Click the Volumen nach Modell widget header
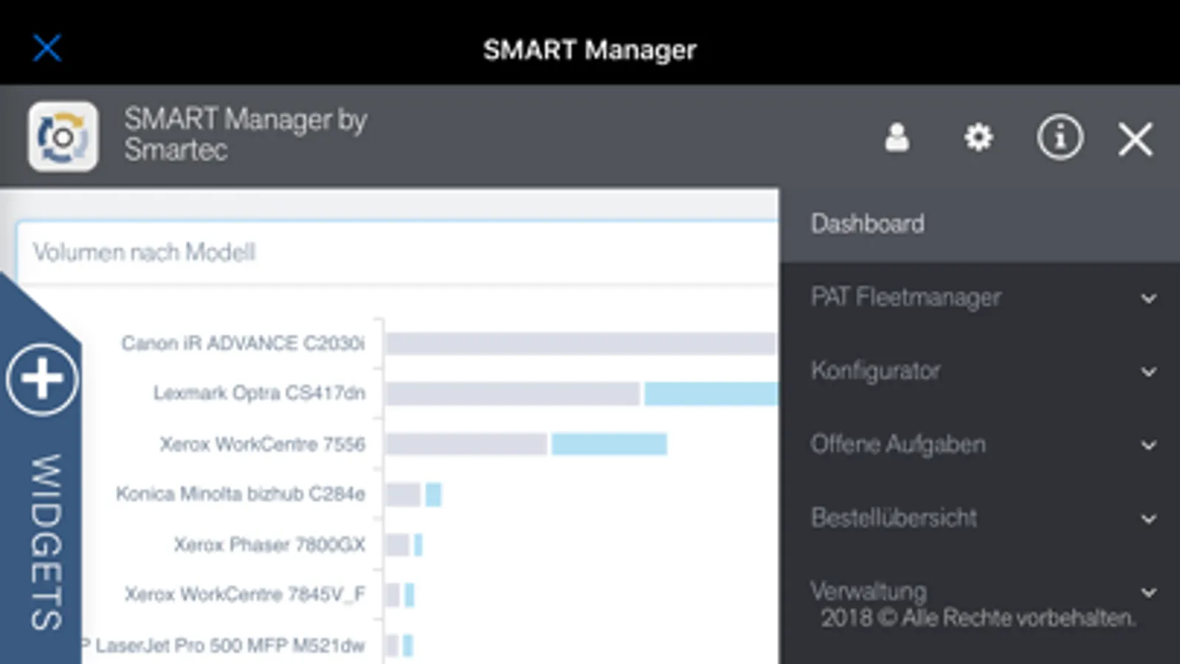The width and height of the screenshot is (1180, 664). pyautogui.click(x=397, y=252)
